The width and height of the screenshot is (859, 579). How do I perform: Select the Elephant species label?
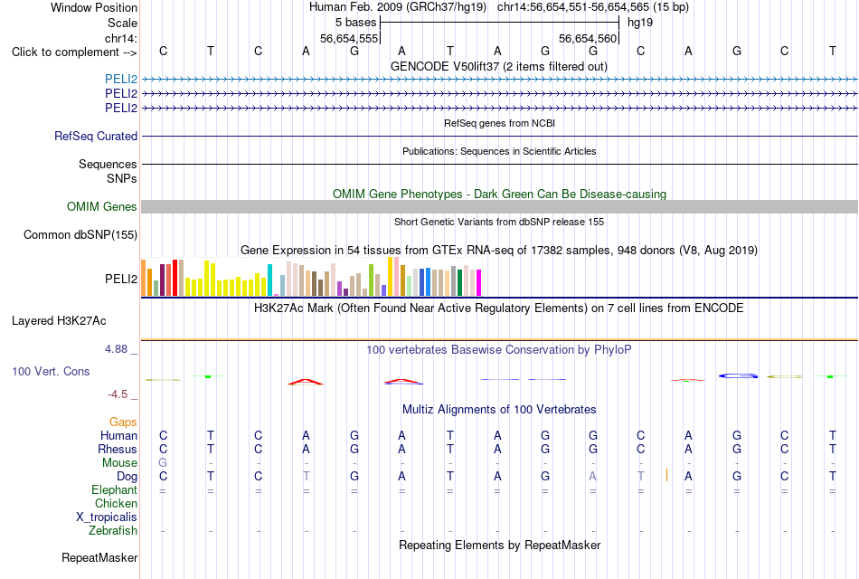tap(115, 489)
